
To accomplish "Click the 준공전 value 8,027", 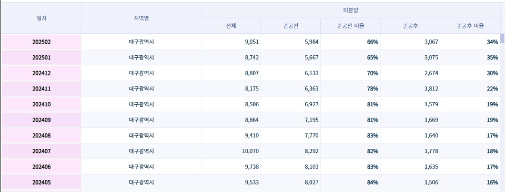I will point(311,183).
